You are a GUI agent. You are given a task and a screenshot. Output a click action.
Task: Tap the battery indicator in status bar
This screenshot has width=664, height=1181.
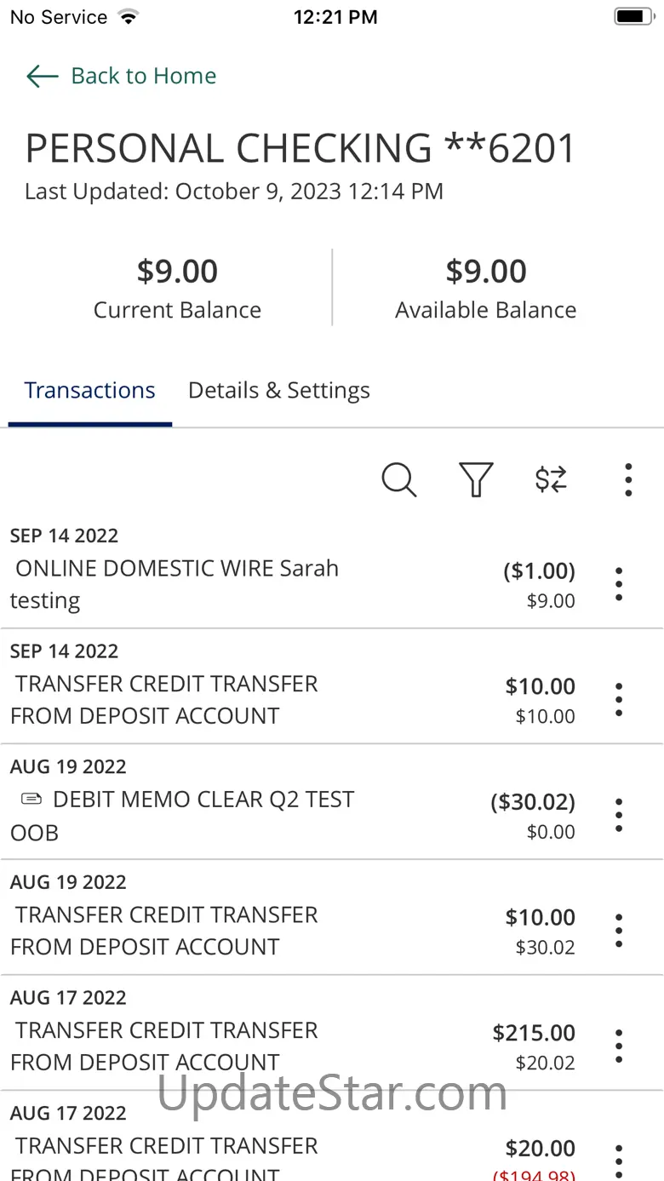[633, 17]
